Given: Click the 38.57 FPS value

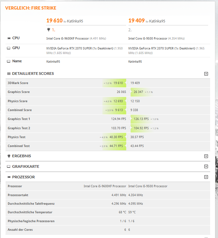Looking at the screenshot, I should 137,137.
